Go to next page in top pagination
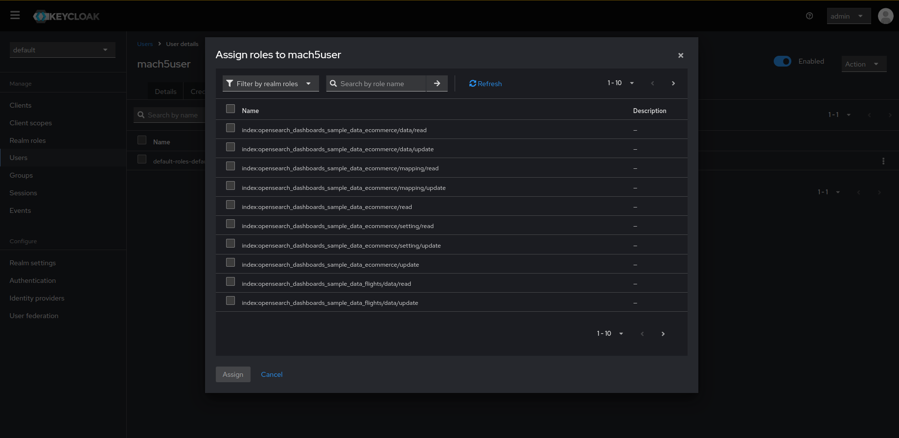Screen dimensions: 899x438 tap(673, 84)
